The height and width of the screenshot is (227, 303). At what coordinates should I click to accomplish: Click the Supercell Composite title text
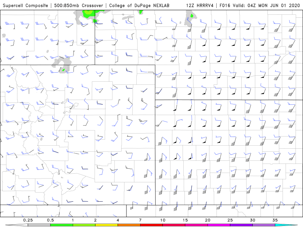[25, 5]
